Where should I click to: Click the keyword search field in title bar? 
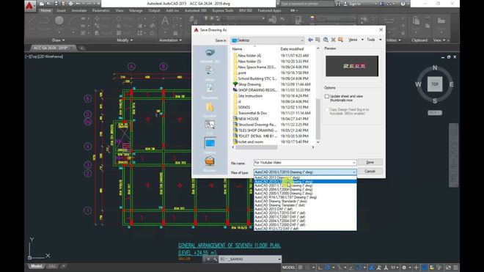[x=307, y=4]
